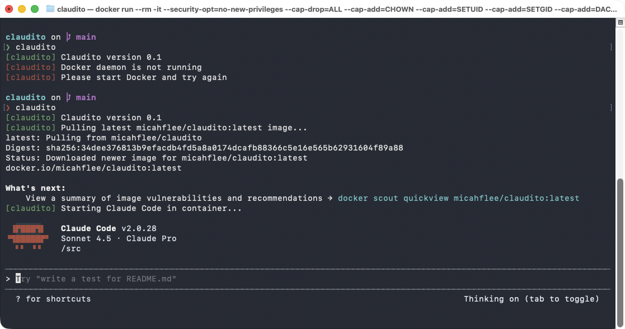Screen dimensions: 625x329
Task: Click the window title text in title bar
Action: (336, 9)
